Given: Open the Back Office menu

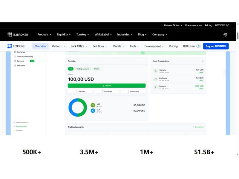Looking at the screenshot, I should point(79,46).
